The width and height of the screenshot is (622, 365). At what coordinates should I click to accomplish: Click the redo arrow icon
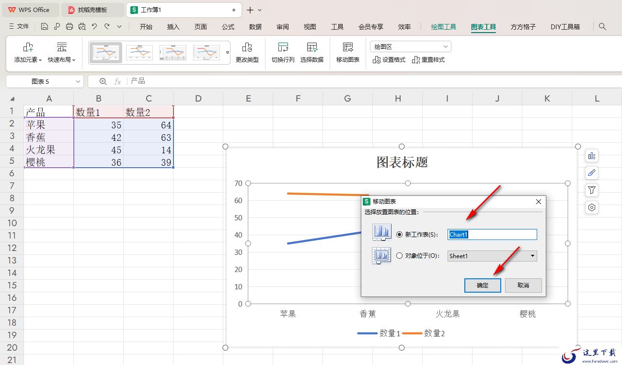(x=107, y=27)
